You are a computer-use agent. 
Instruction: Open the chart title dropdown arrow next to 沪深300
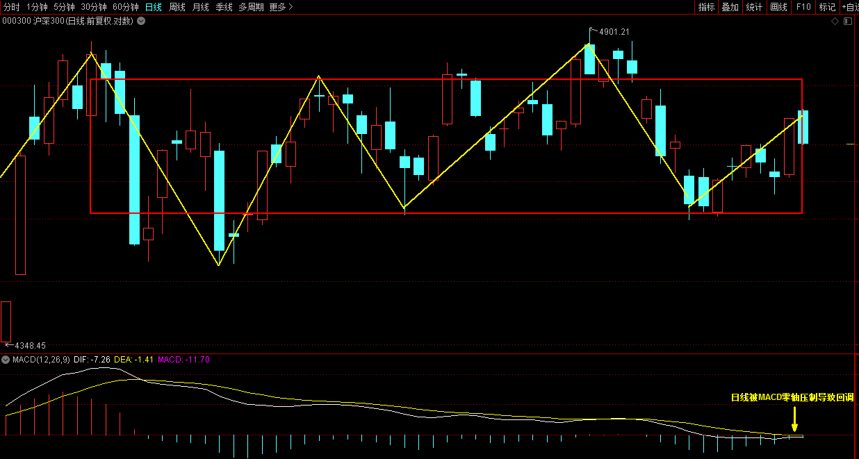pyautogui.click(x=141, y=21)
